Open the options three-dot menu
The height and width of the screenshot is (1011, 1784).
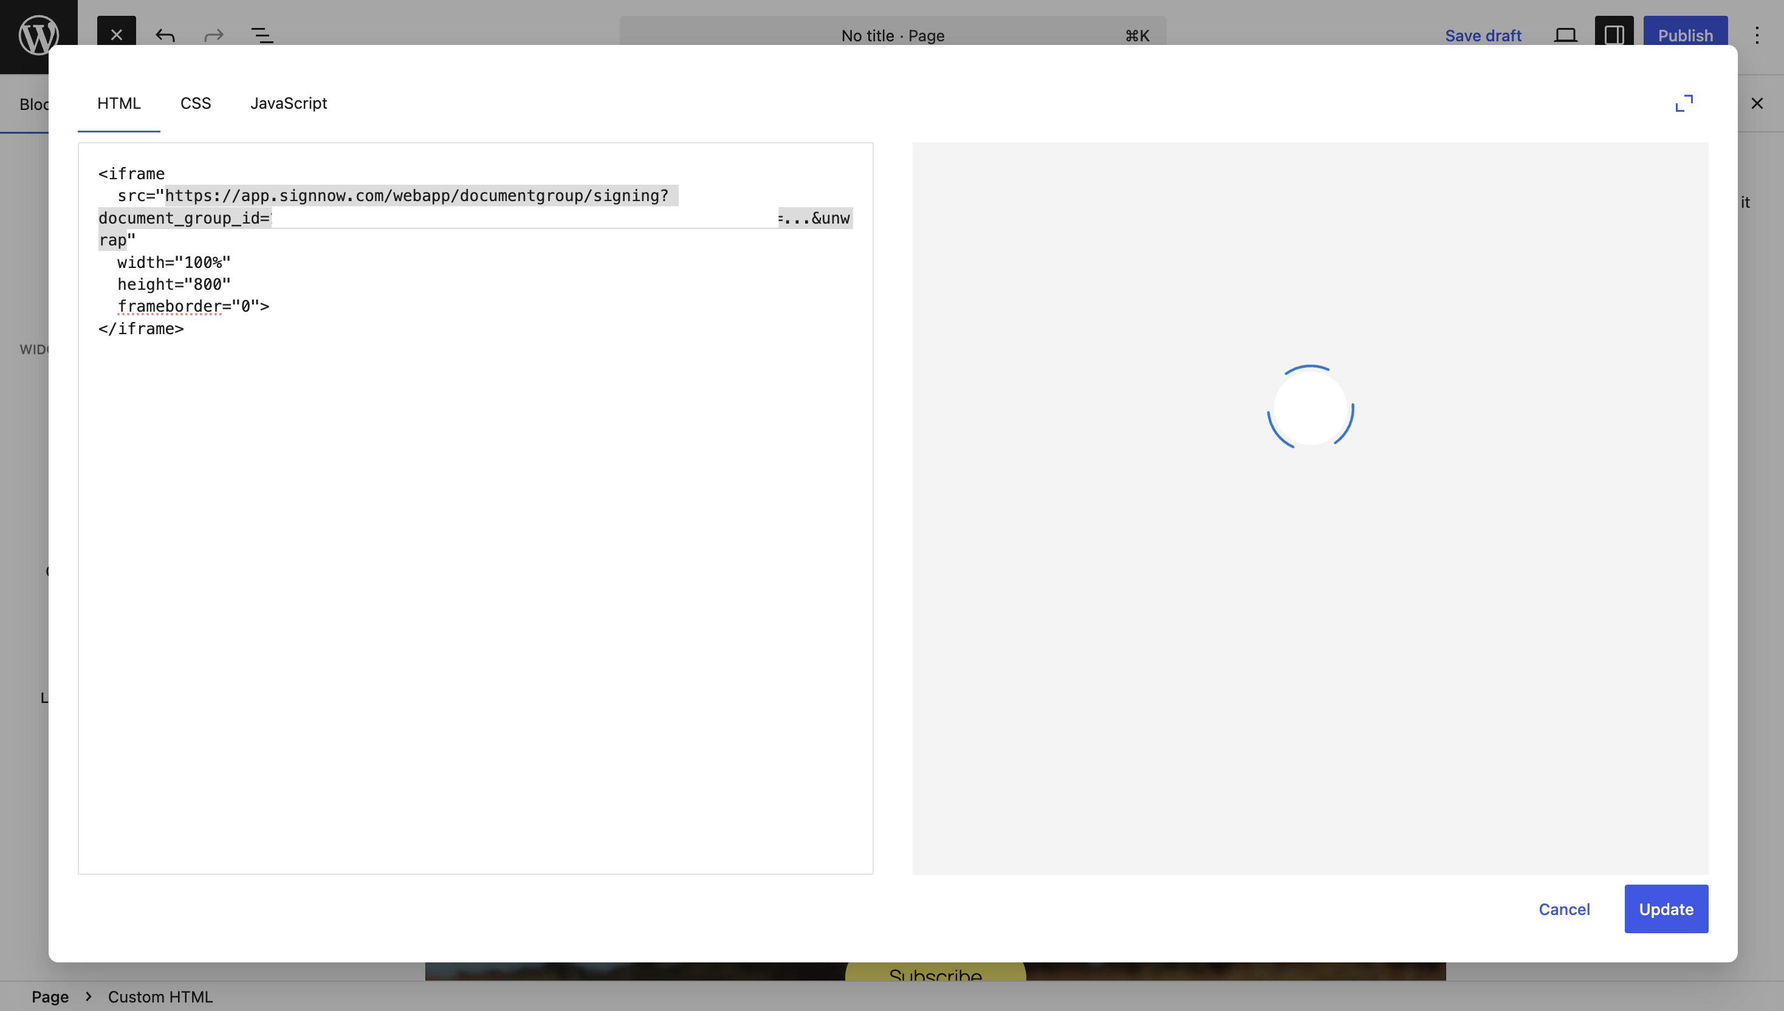coord(1757,35)
